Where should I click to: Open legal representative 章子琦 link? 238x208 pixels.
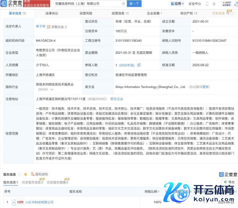pos(40,26)
